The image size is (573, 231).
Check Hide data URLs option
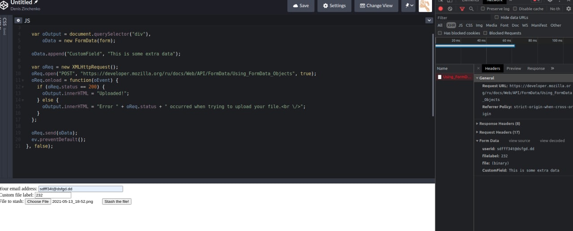click(x=496, y=17)
